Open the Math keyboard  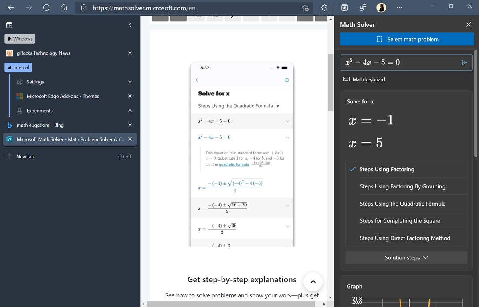(x=364, y=79)
